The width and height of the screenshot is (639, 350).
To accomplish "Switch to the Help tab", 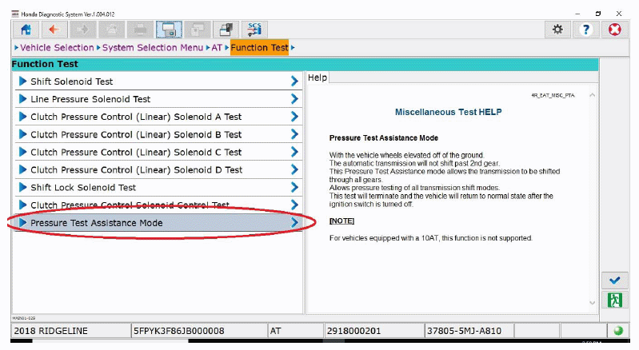I will [x=317, y=78].
